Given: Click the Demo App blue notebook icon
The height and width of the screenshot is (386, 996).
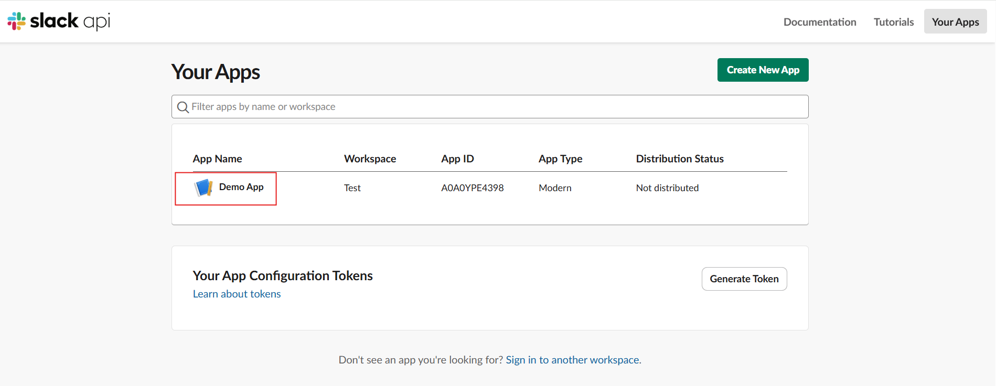Looking at the screenshot, I should [x=204, y=188].
